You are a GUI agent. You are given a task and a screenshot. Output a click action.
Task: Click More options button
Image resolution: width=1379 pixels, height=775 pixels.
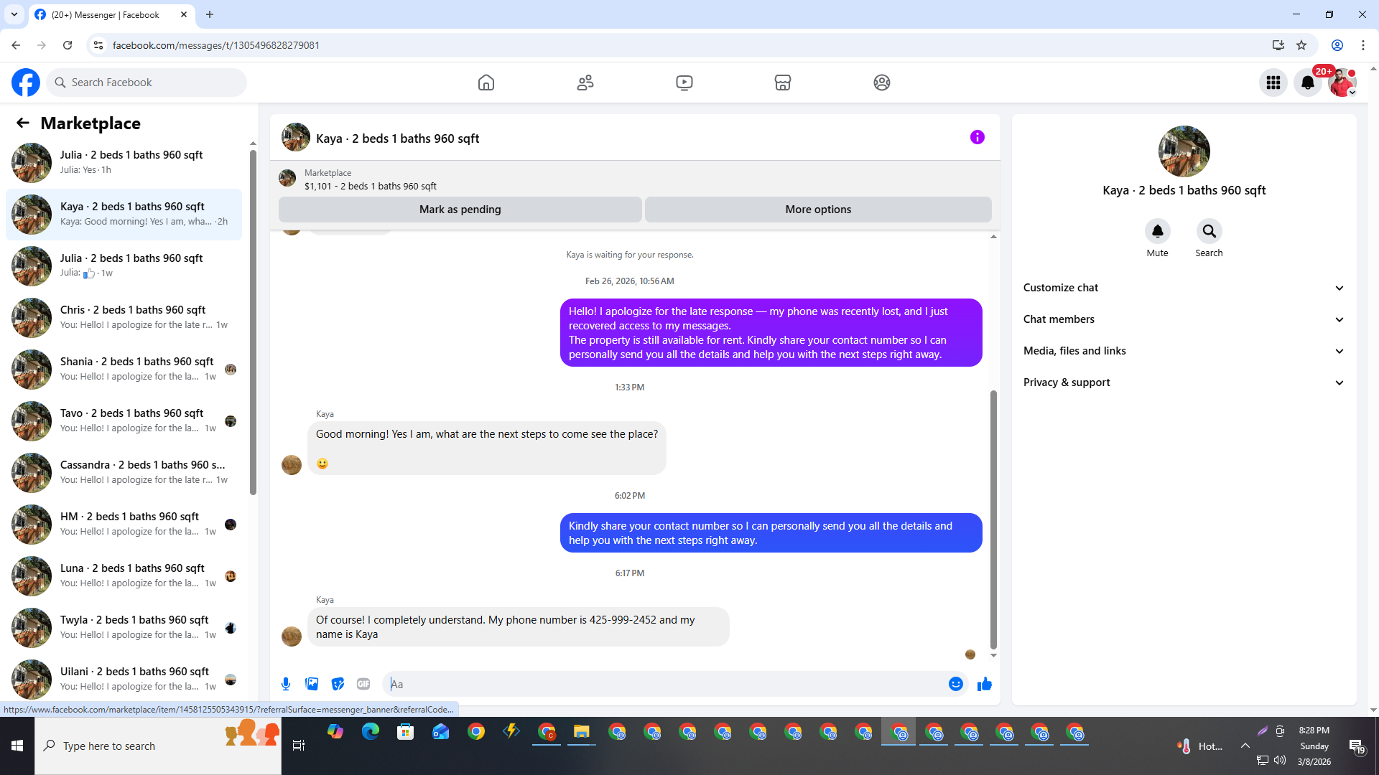(817, 210)
